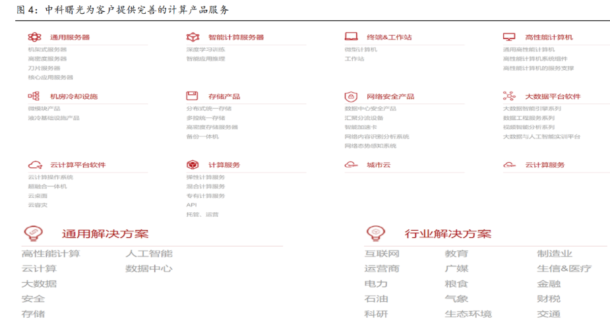The width and height of the screenshot is (610, 323).
Task: Go to 智能应用推理
Action: coord(206,59)
